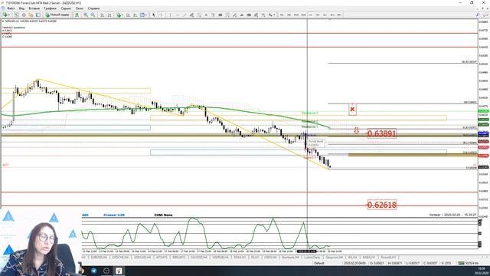Toggle chart shift icon
Image resolution: width=490 pixels, height=276 pixels.
pos(109,15)
